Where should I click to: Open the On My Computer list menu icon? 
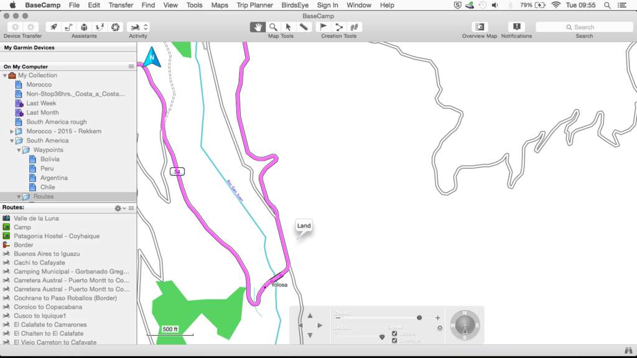pos(131,67)
